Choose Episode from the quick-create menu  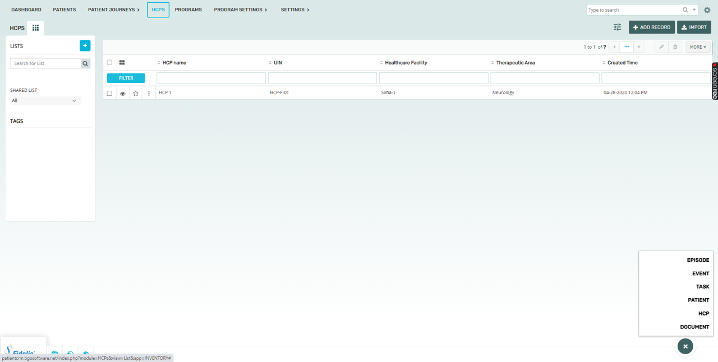[698, 260]
